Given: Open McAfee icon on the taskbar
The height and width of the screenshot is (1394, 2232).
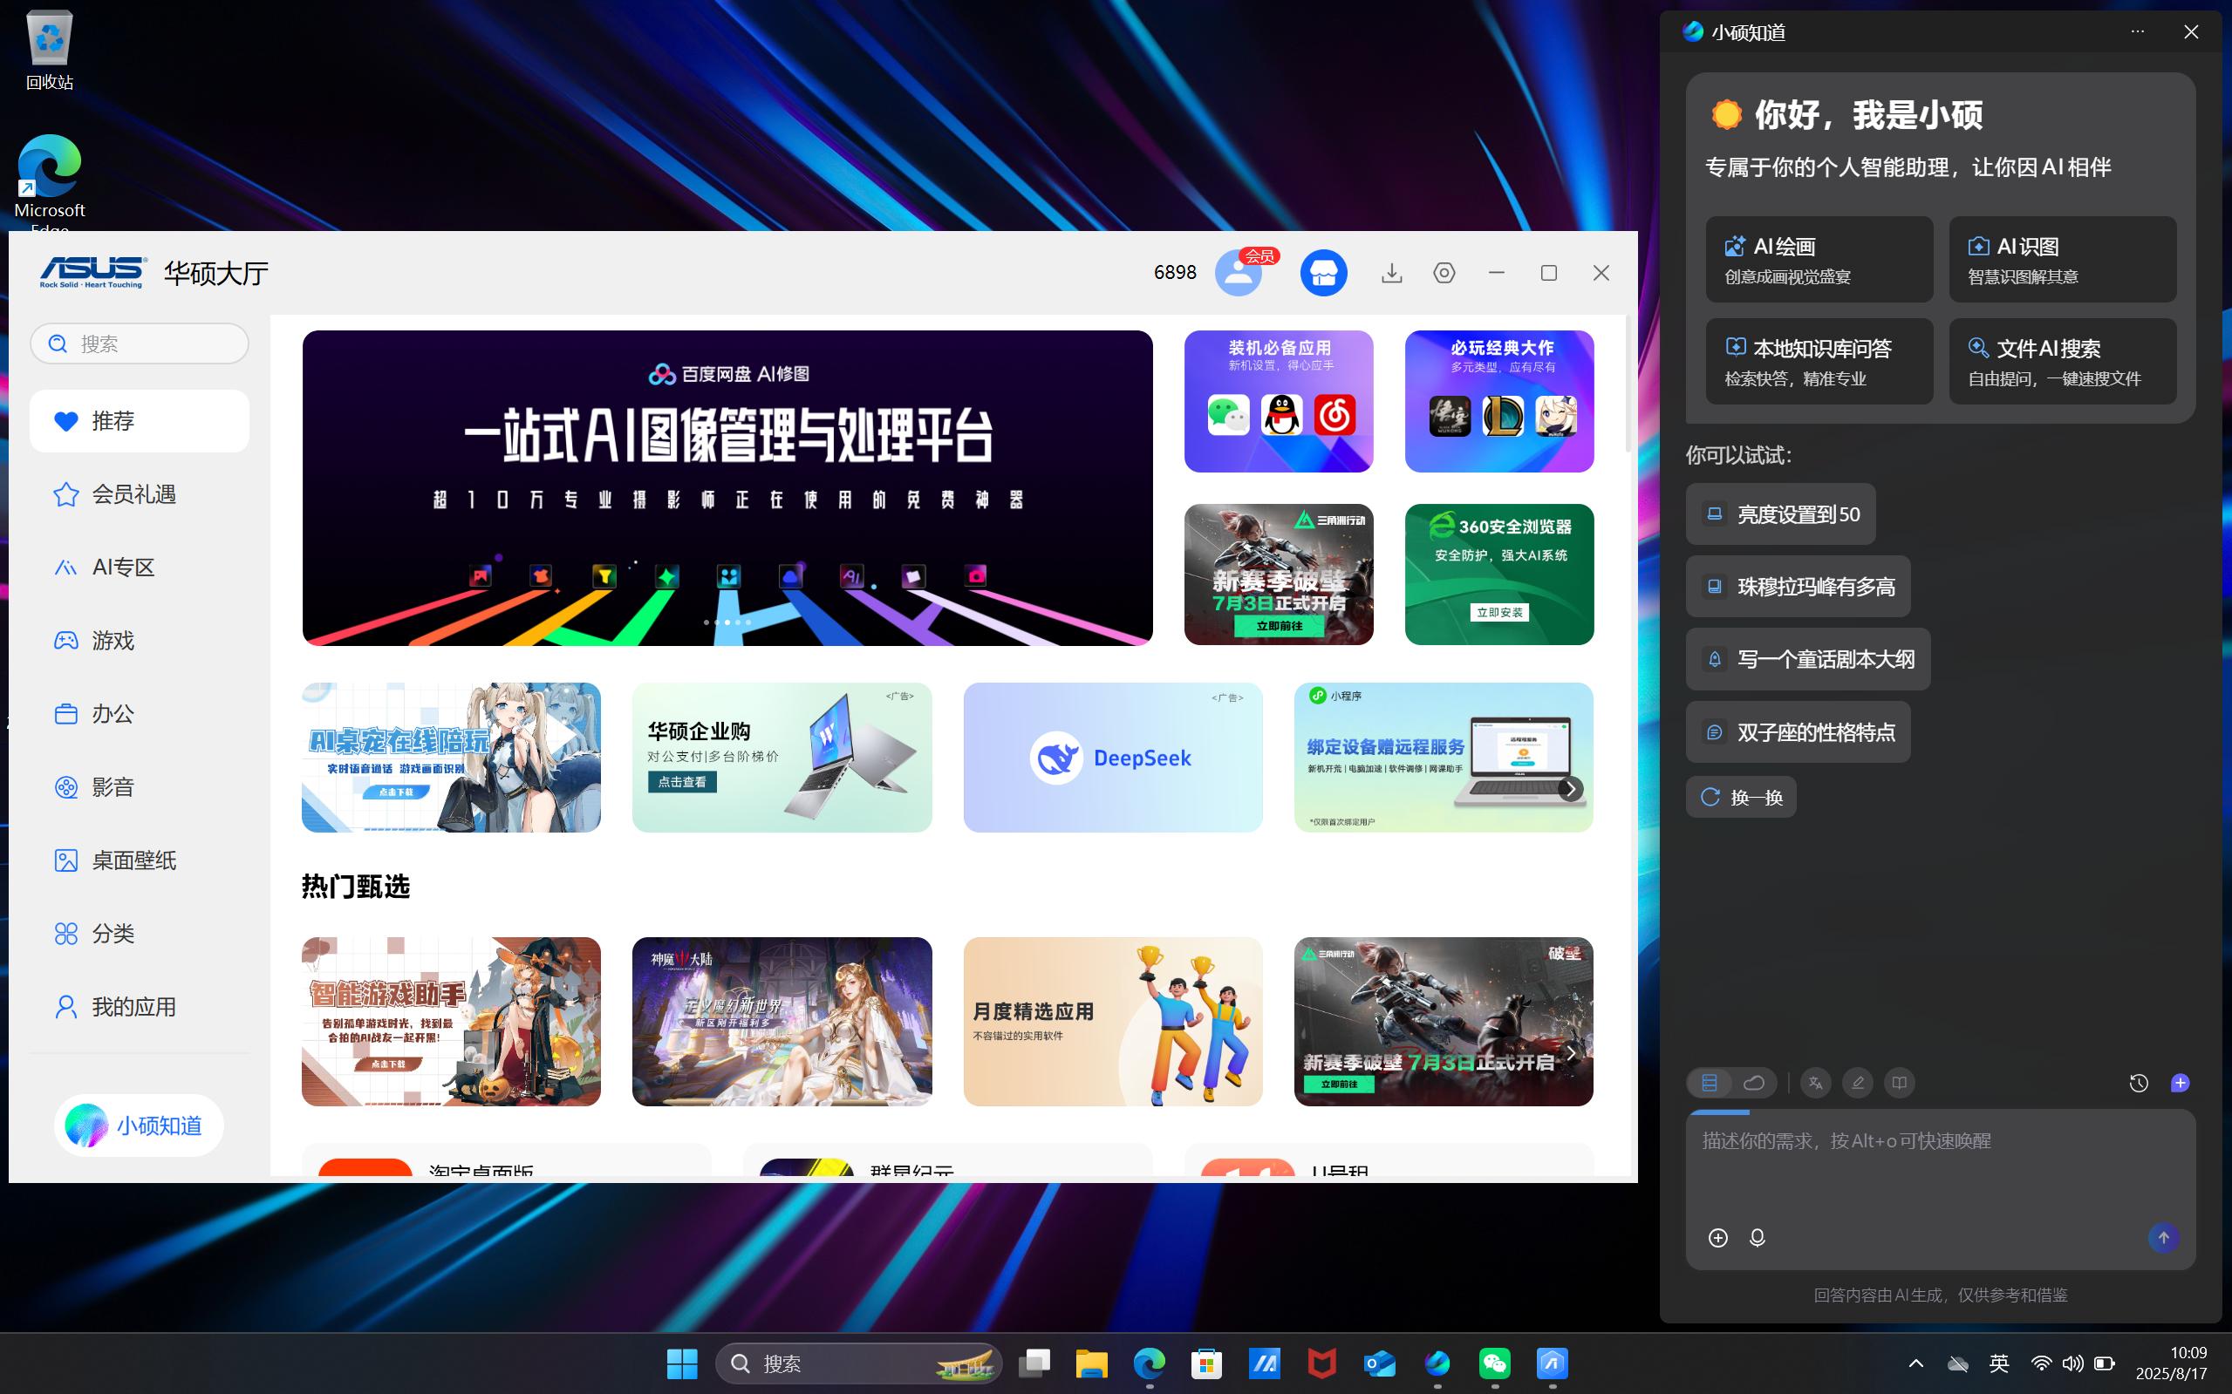Looking at the screenshot, I should click(1321, 1363).
